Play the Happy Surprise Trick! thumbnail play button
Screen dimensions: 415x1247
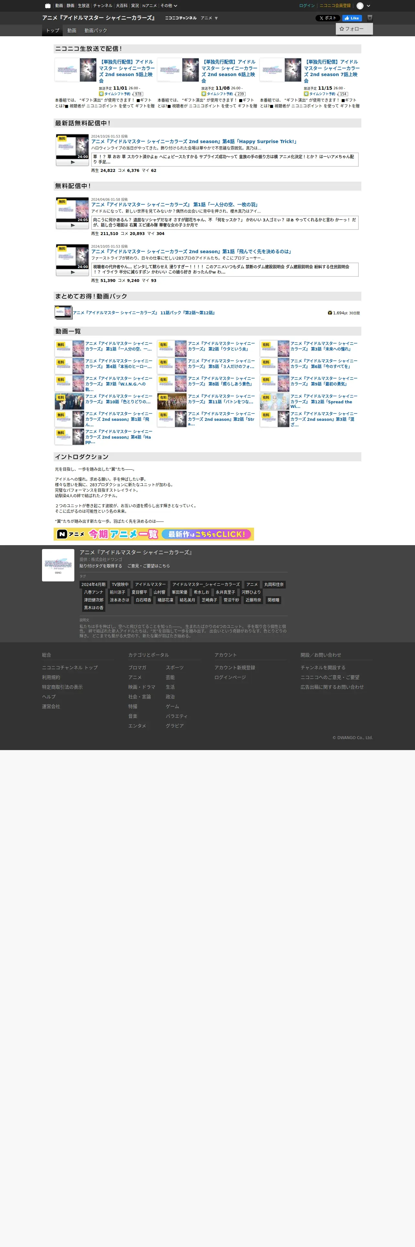pos(72,163)
